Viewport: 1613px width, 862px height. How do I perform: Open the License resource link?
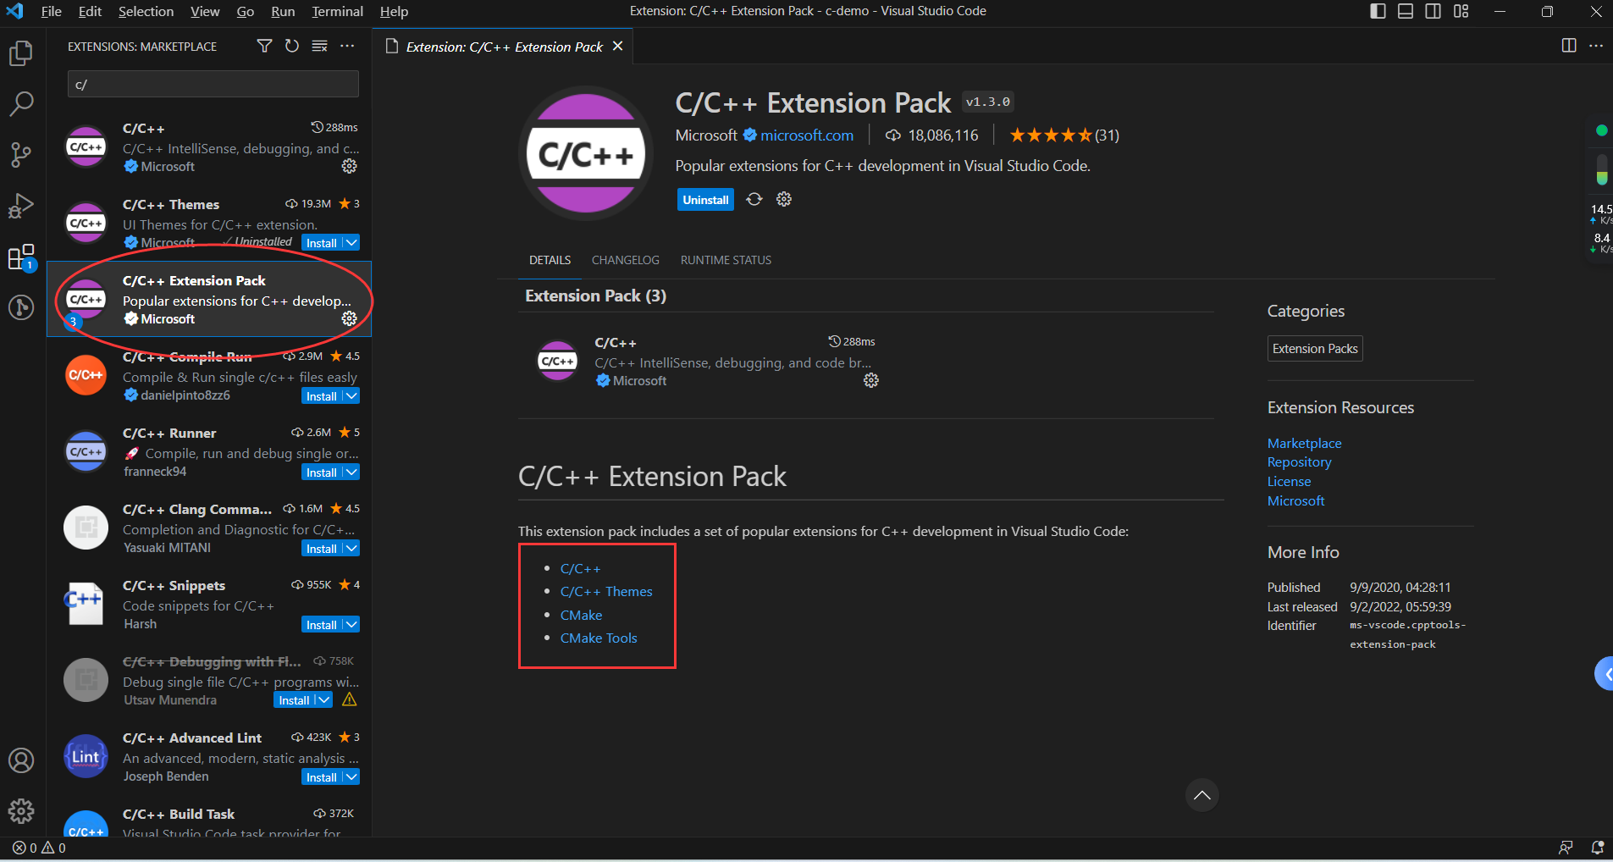point(1289,481)
